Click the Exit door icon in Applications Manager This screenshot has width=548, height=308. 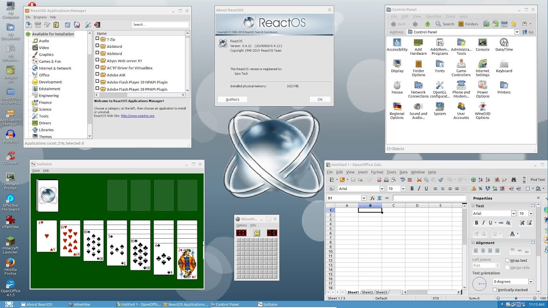[x=97, y=25]
